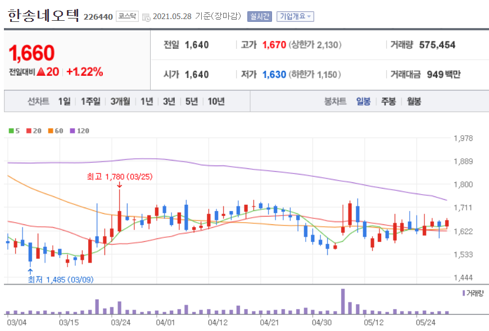The height and width of the screenshot is (331, 489).
Task: Click the 저가 value 1,630
Action: click(274, 75)
